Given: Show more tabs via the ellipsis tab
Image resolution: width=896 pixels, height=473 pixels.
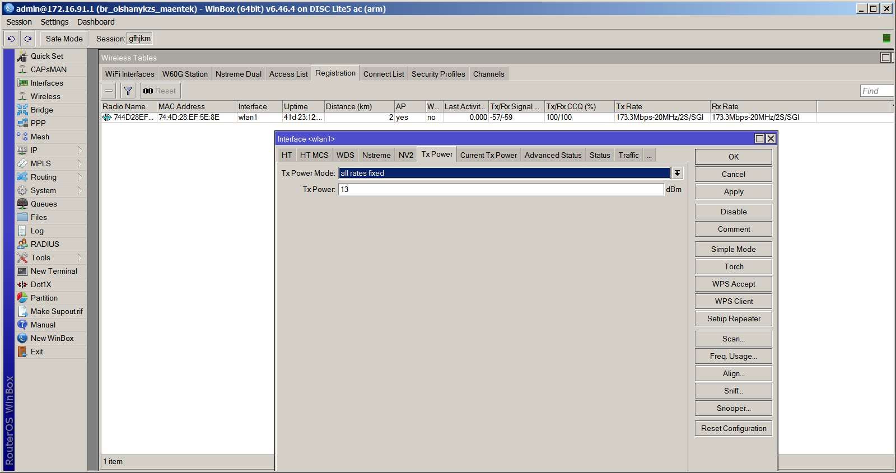Looking at the screenshot, I should pyautogui.click(x=649, y=156).
